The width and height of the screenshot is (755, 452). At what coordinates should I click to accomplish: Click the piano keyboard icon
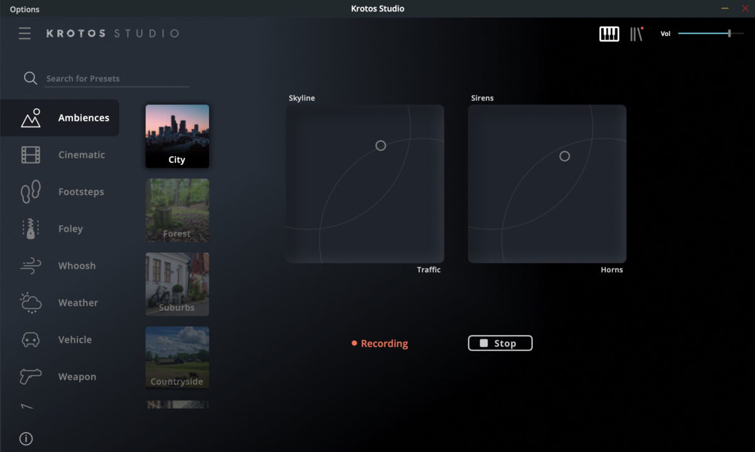(x=608, y=34)
